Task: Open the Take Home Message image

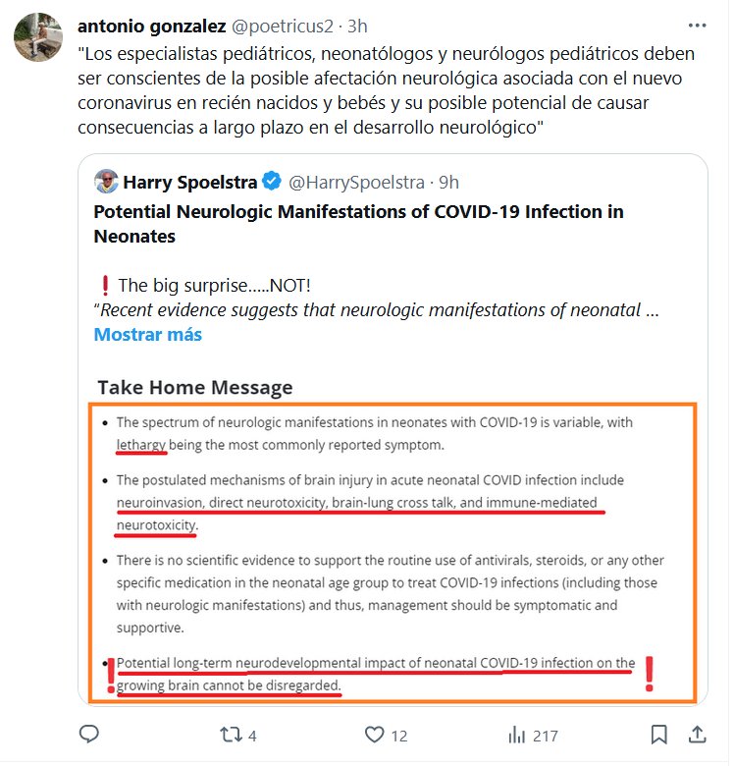Action: (x=393, y=540)
